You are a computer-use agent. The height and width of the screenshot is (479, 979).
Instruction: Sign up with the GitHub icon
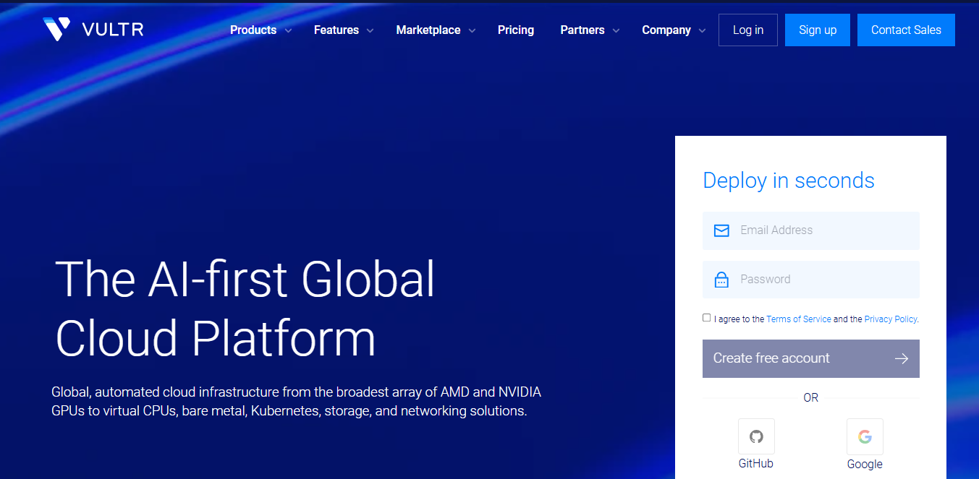click(756, 436)
